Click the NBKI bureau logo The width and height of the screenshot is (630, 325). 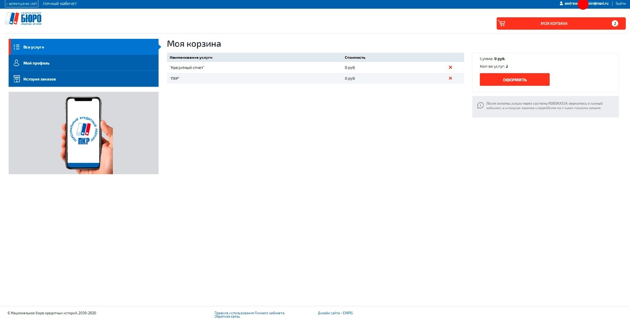point(23,18)
